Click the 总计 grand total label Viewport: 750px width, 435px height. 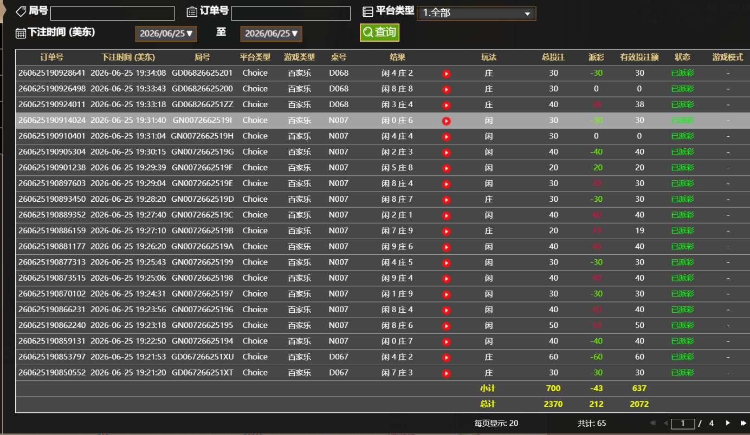[488, 404]
